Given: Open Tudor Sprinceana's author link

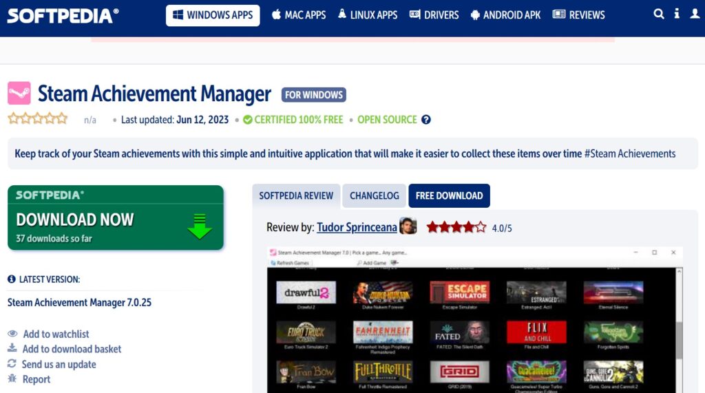Looking at the screenshot, I should (357, 228).
